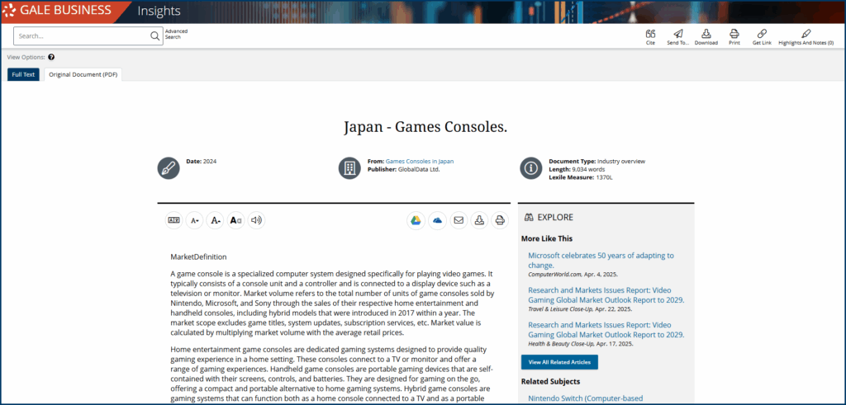The height and width of the screenshot is (405, 846).
Task: Click the Download icon in top toolbar
Action: point(706,33)
